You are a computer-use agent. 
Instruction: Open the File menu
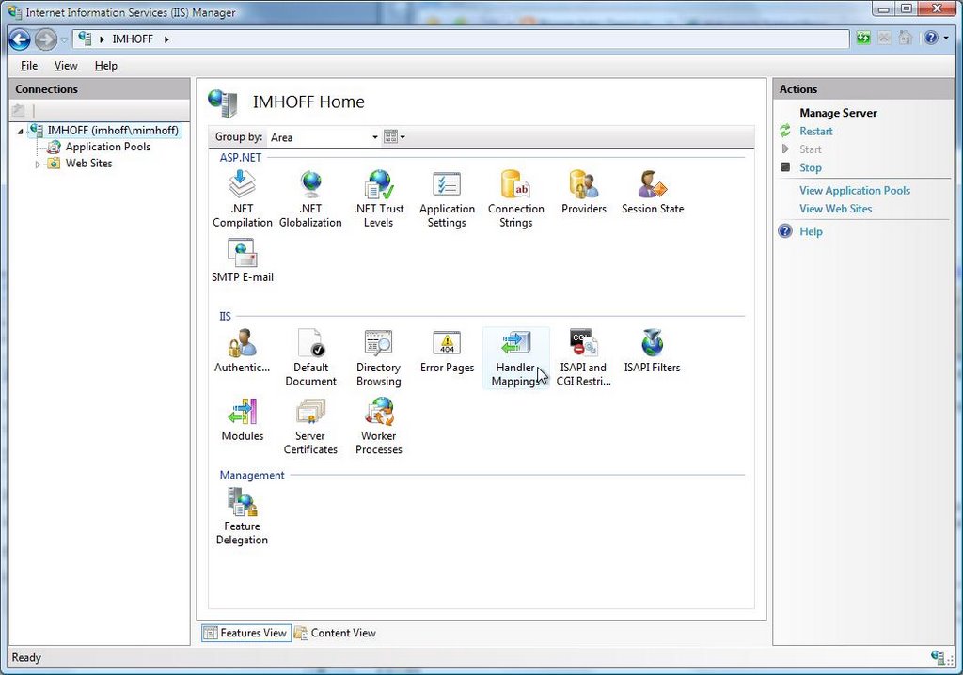pyautogui.click(x=29, y=66)
